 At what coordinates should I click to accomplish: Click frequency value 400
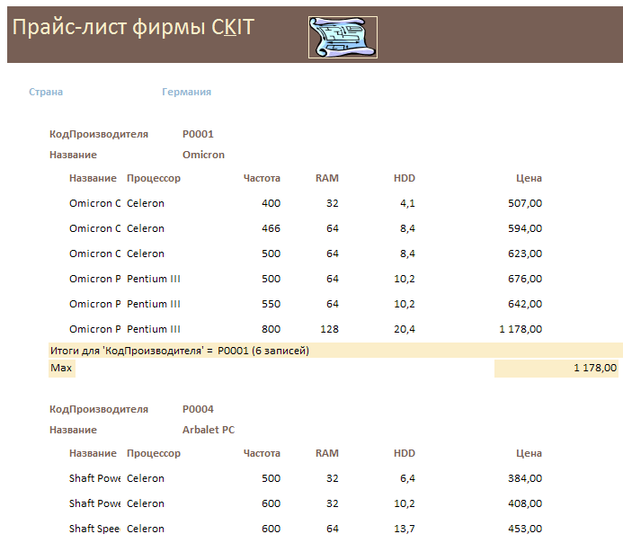coord(271,203)
